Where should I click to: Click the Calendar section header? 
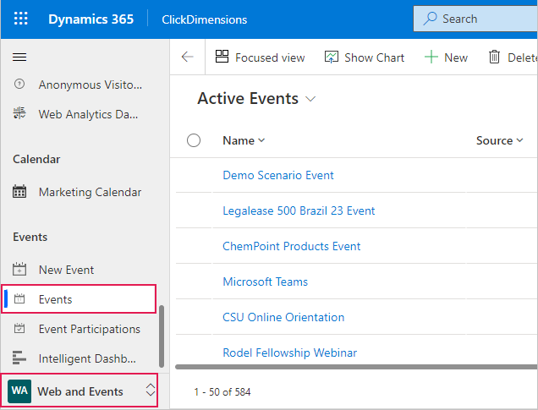[x=36, y=159]
